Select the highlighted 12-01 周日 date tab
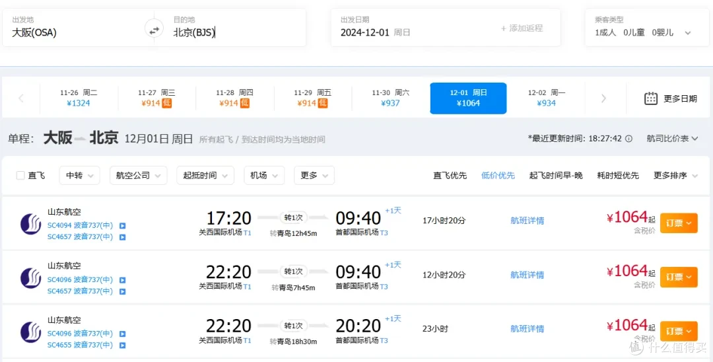 (x=468, y=98)
